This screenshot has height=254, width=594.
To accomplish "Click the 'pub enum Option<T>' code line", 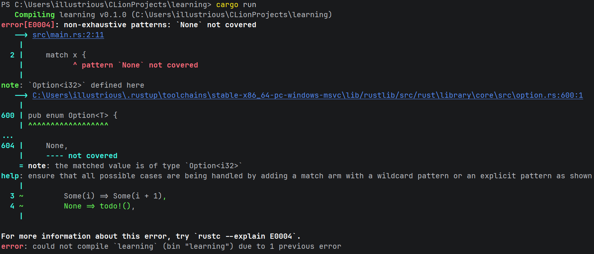I will 73,115.
